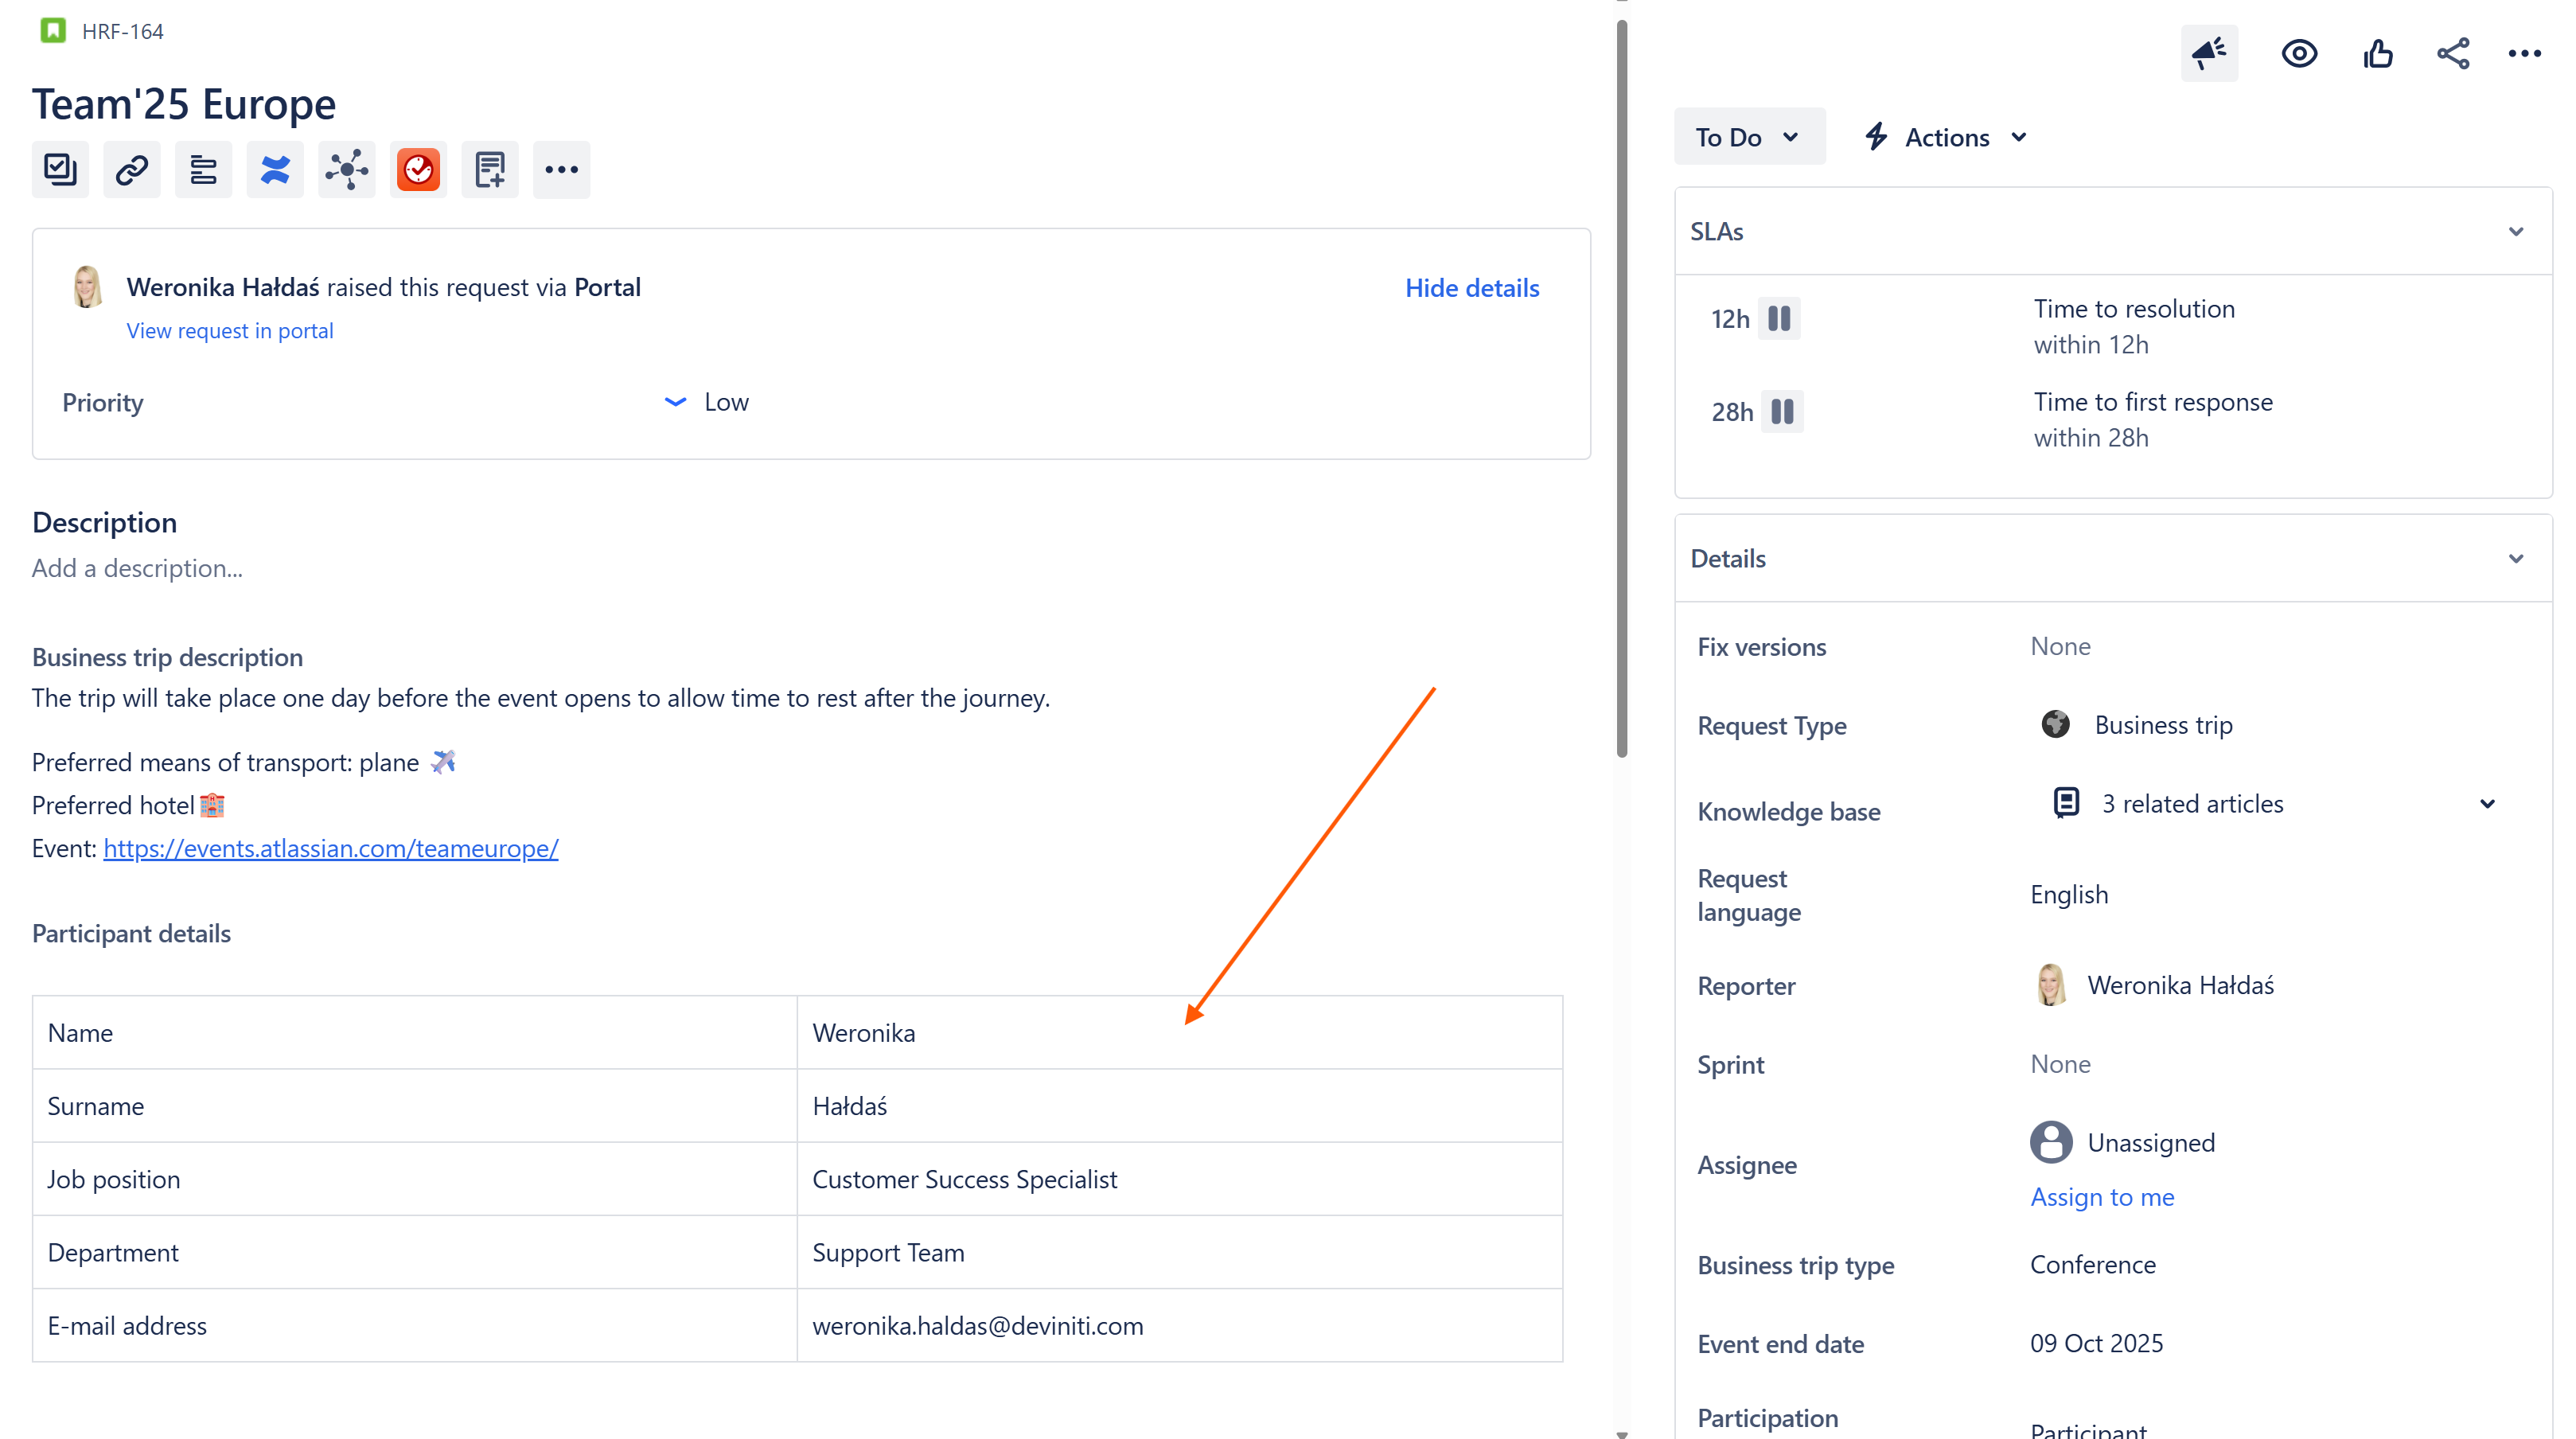The image size is (2576, 1439).
Task: Select the add link icon
Action: pyautogui.click(x=131, y=169)
